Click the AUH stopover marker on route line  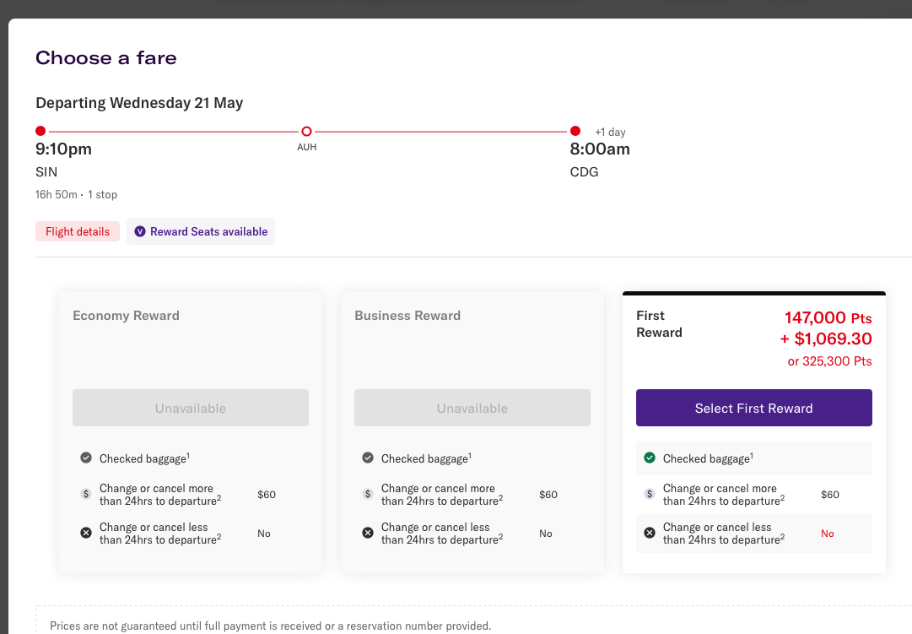306,132
